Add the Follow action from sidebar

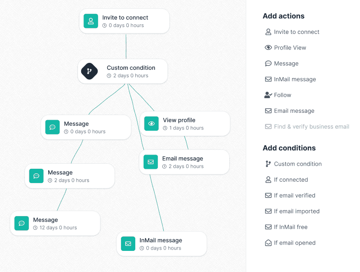(282, 95)
